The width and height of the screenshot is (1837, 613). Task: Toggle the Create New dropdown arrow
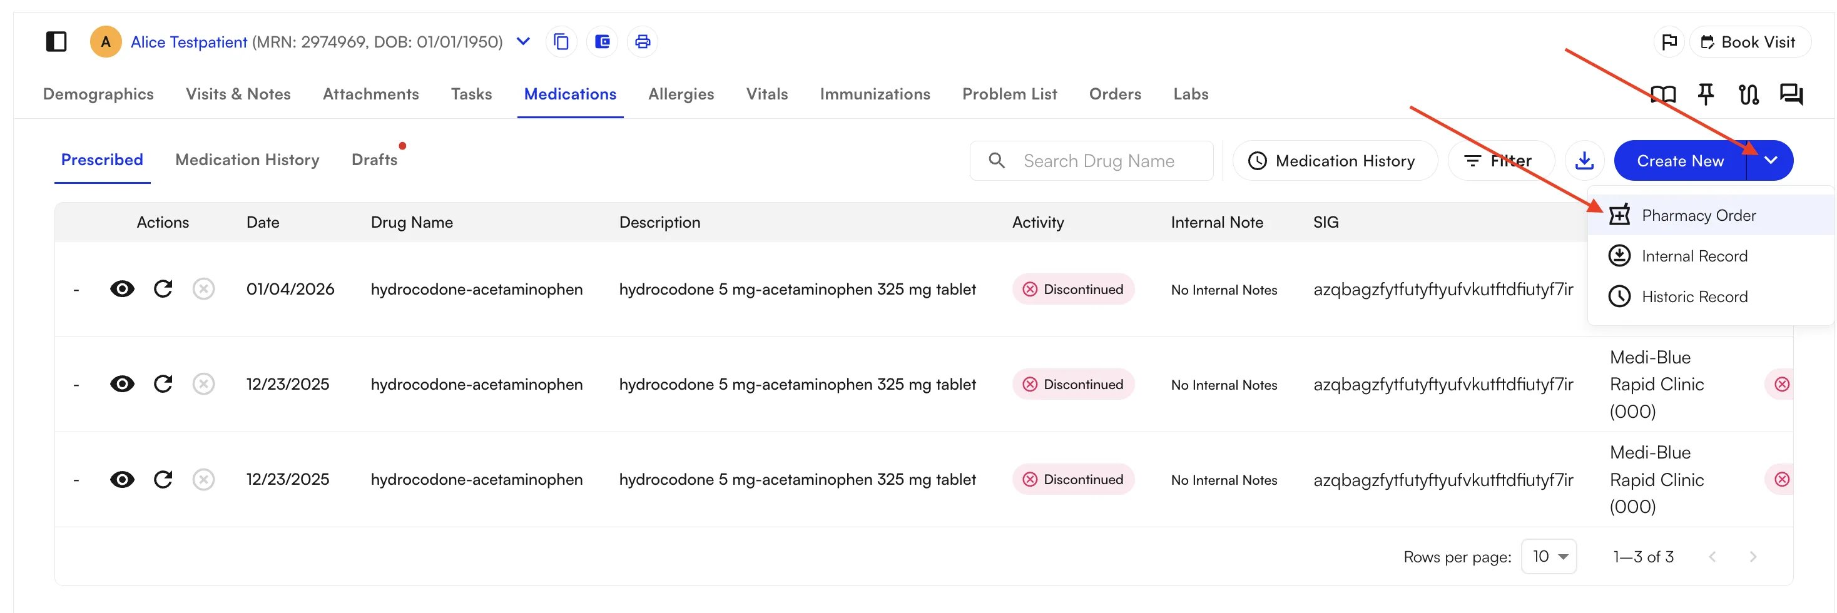pos(1770,161)
